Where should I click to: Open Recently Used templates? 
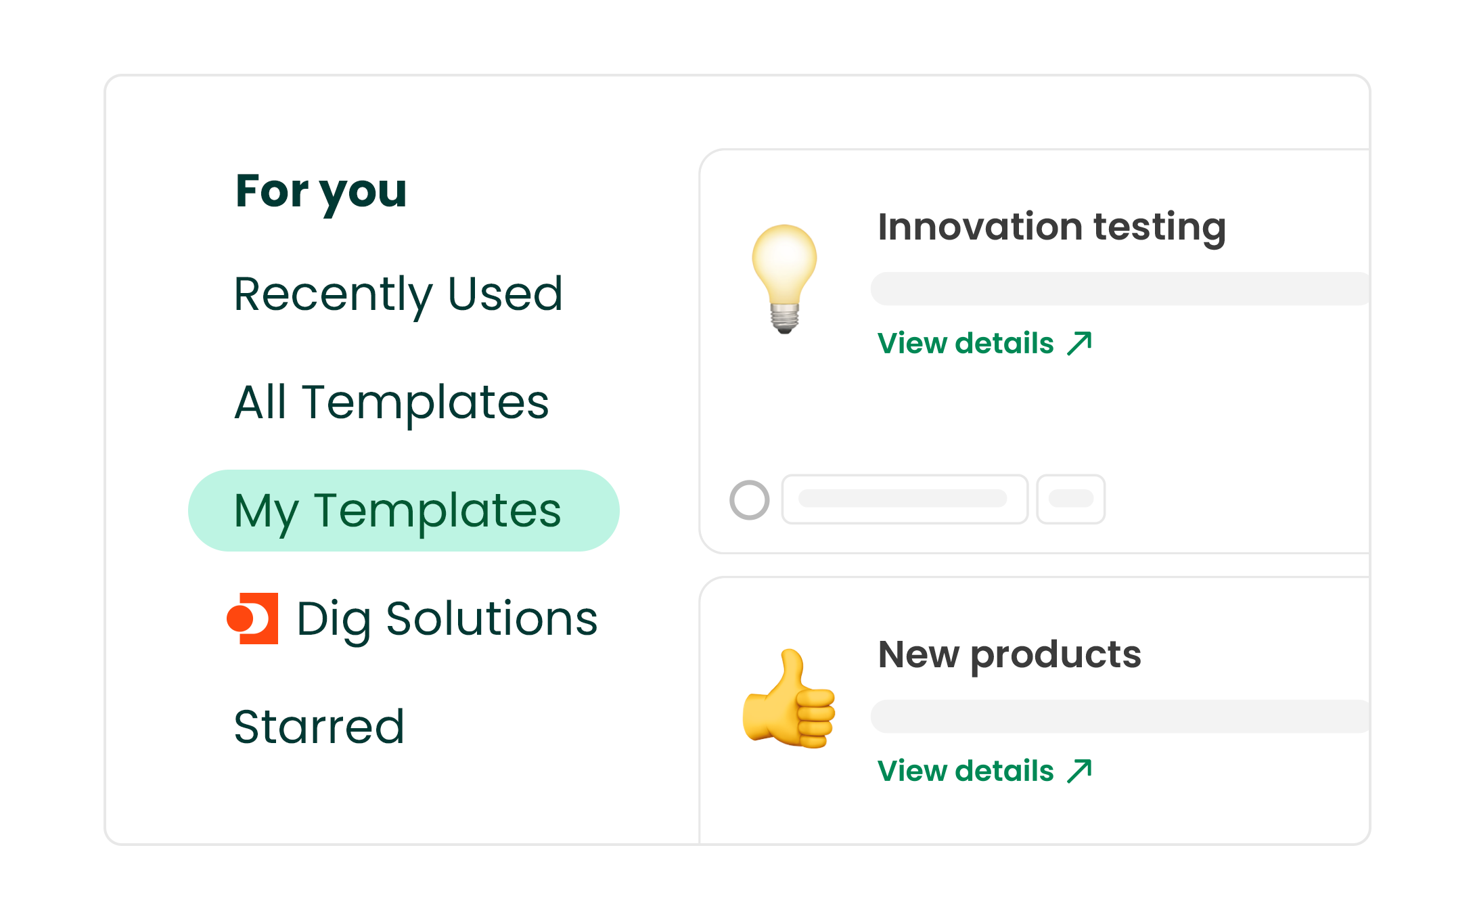pyautogui.click(x=398, y=294)
